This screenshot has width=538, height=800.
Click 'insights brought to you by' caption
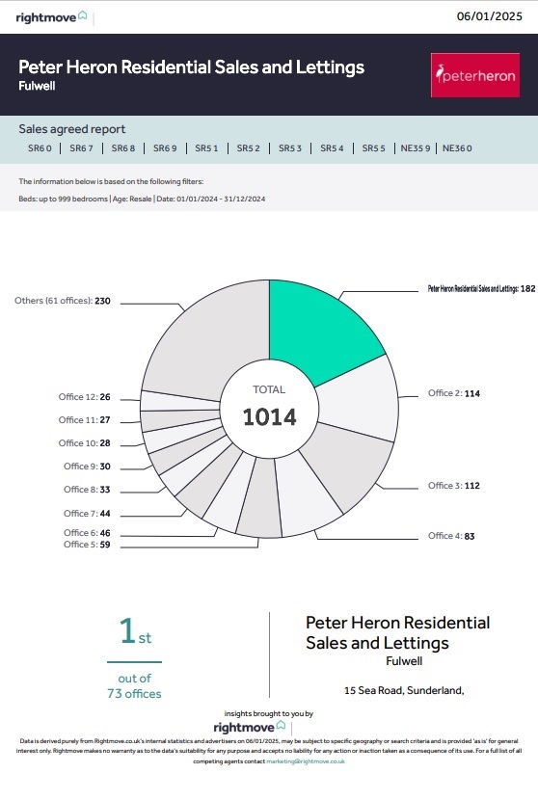[x=268, y=714]
